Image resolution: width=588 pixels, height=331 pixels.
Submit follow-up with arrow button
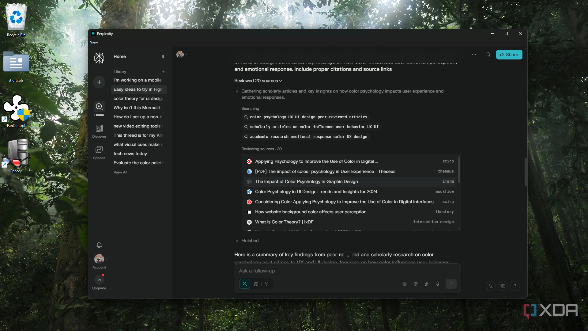pyautogui.click(x=451, y=284)
